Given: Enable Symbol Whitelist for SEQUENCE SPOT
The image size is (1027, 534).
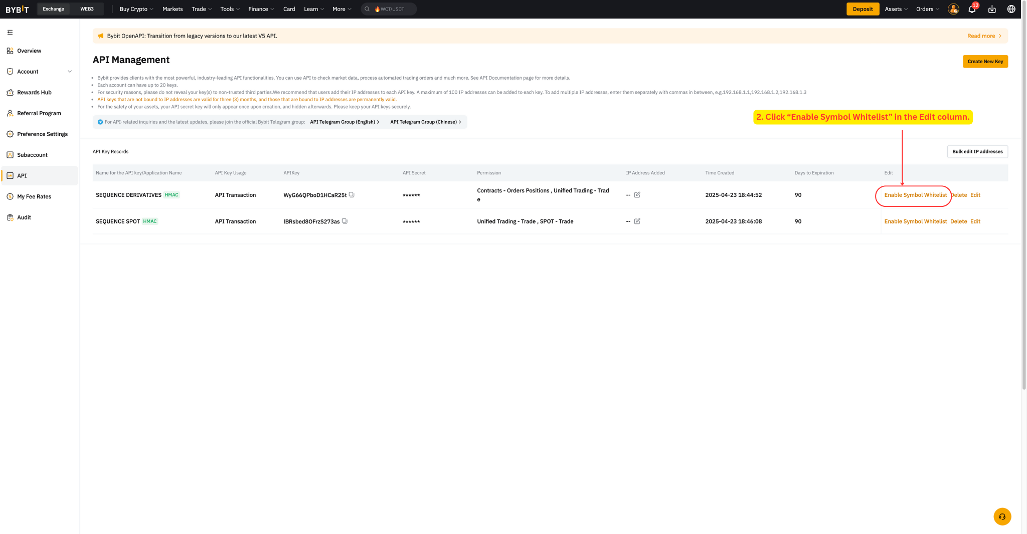Looking at the screenshot, I should tap(915, 221).
